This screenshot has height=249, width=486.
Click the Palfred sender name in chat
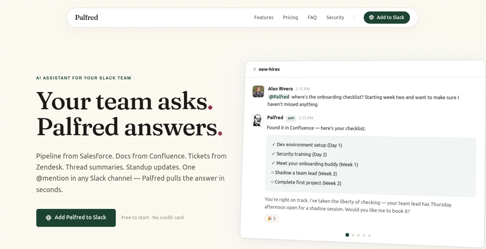click(x=275, y=118)
